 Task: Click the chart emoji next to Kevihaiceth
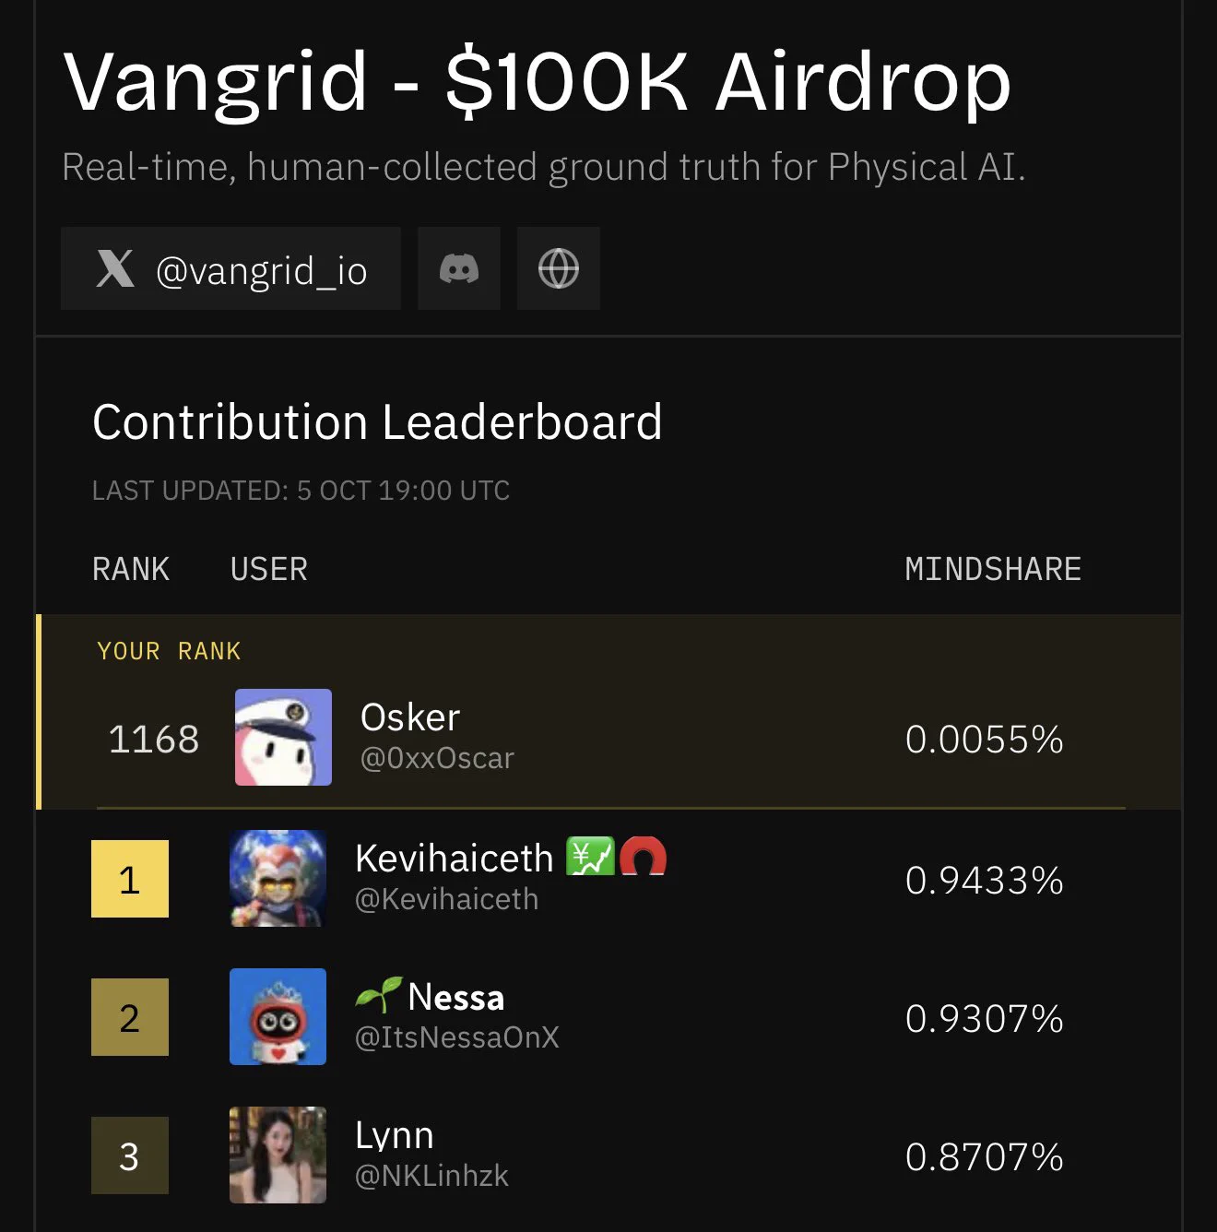pyautogui.click(x=590, y=857)
